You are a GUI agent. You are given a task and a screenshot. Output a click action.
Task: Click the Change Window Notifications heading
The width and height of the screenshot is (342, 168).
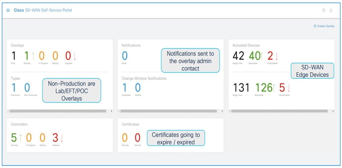point(144,78)
